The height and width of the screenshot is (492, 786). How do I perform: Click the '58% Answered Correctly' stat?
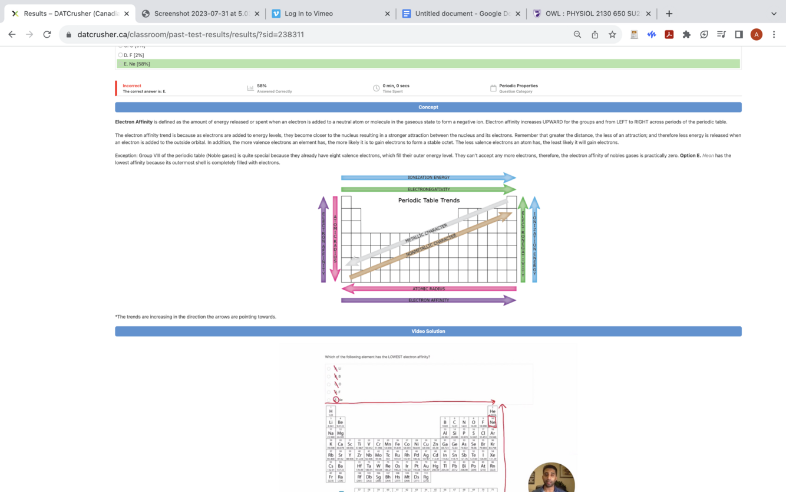[274, 88]
